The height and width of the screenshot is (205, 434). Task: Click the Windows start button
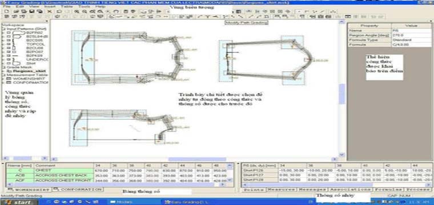click(19, 202)
